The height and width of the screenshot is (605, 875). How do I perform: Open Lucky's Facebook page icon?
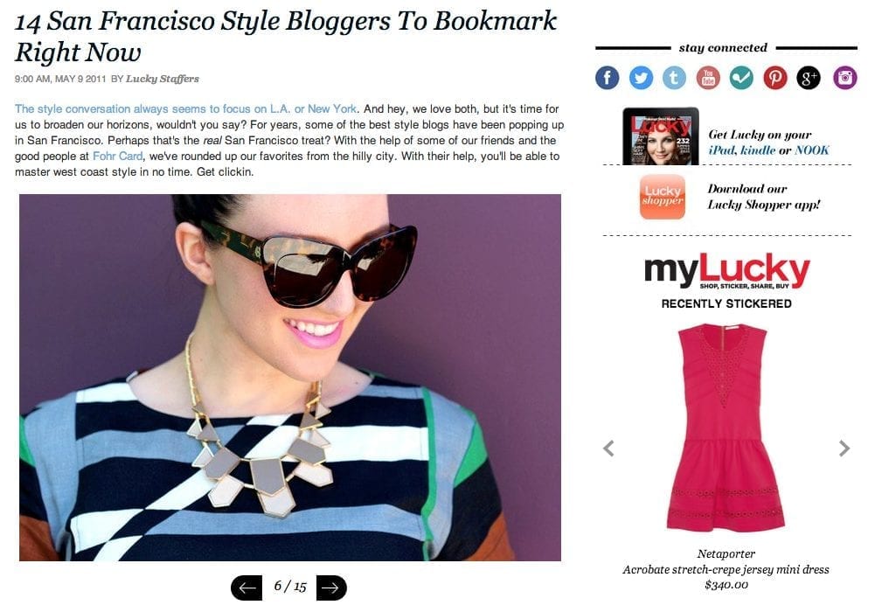(x=608, y=78)
